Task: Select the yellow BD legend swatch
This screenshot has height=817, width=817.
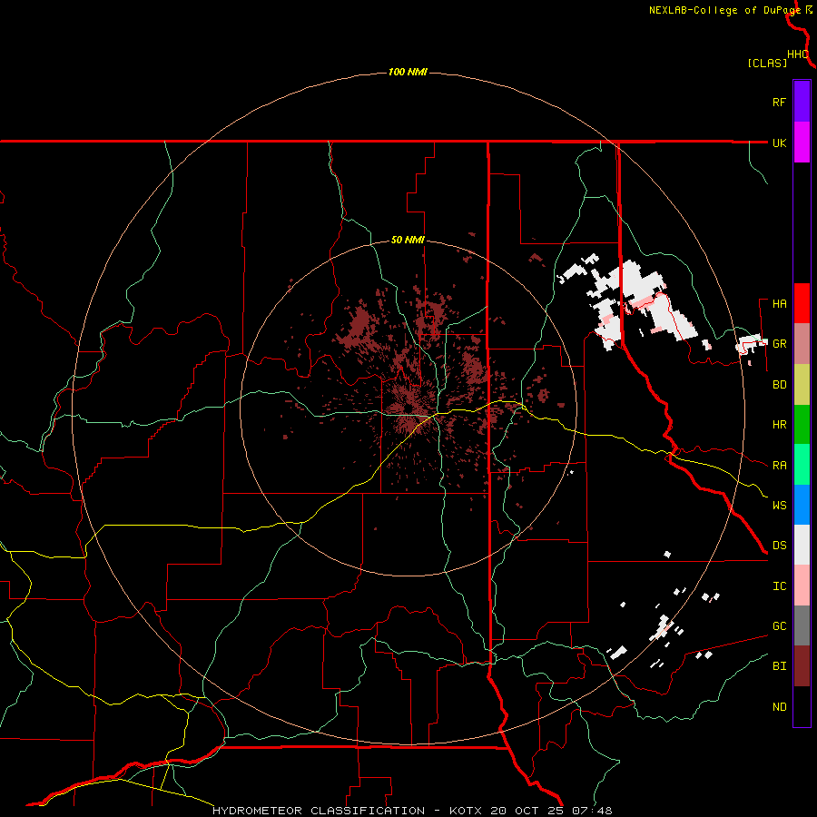Action: pyautogui.click(x=802, y=385)
